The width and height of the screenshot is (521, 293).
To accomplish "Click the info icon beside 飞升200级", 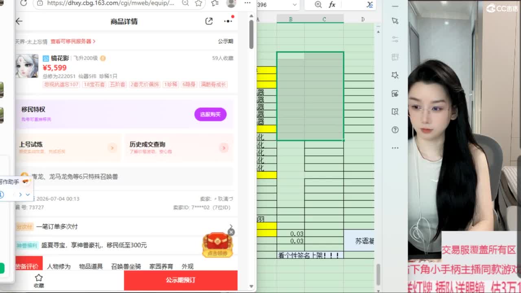I will pyautogui.click(x=103, y=58).
